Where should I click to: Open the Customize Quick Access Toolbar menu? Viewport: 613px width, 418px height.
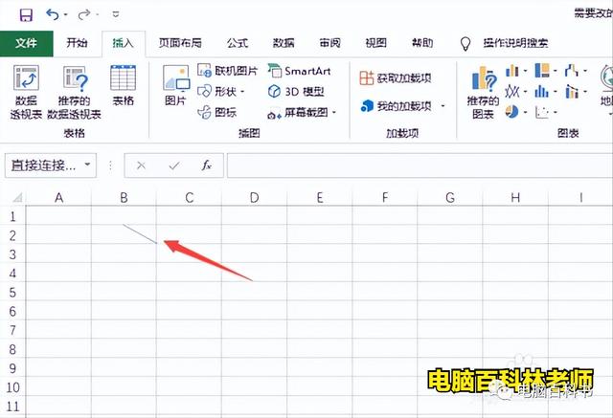tap(116, 14)
